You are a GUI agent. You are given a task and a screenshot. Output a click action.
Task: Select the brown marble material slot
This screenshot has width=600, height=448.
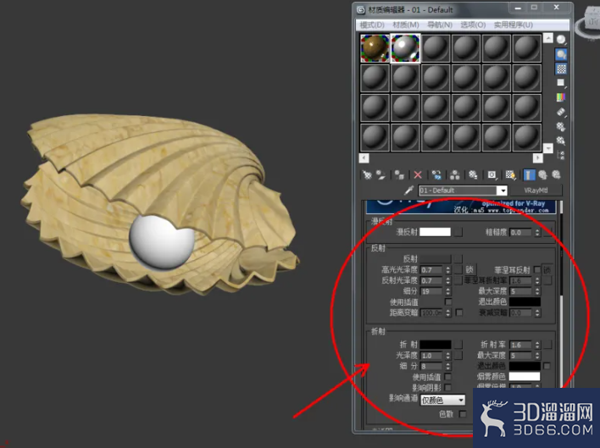click(x=375, y=48)
